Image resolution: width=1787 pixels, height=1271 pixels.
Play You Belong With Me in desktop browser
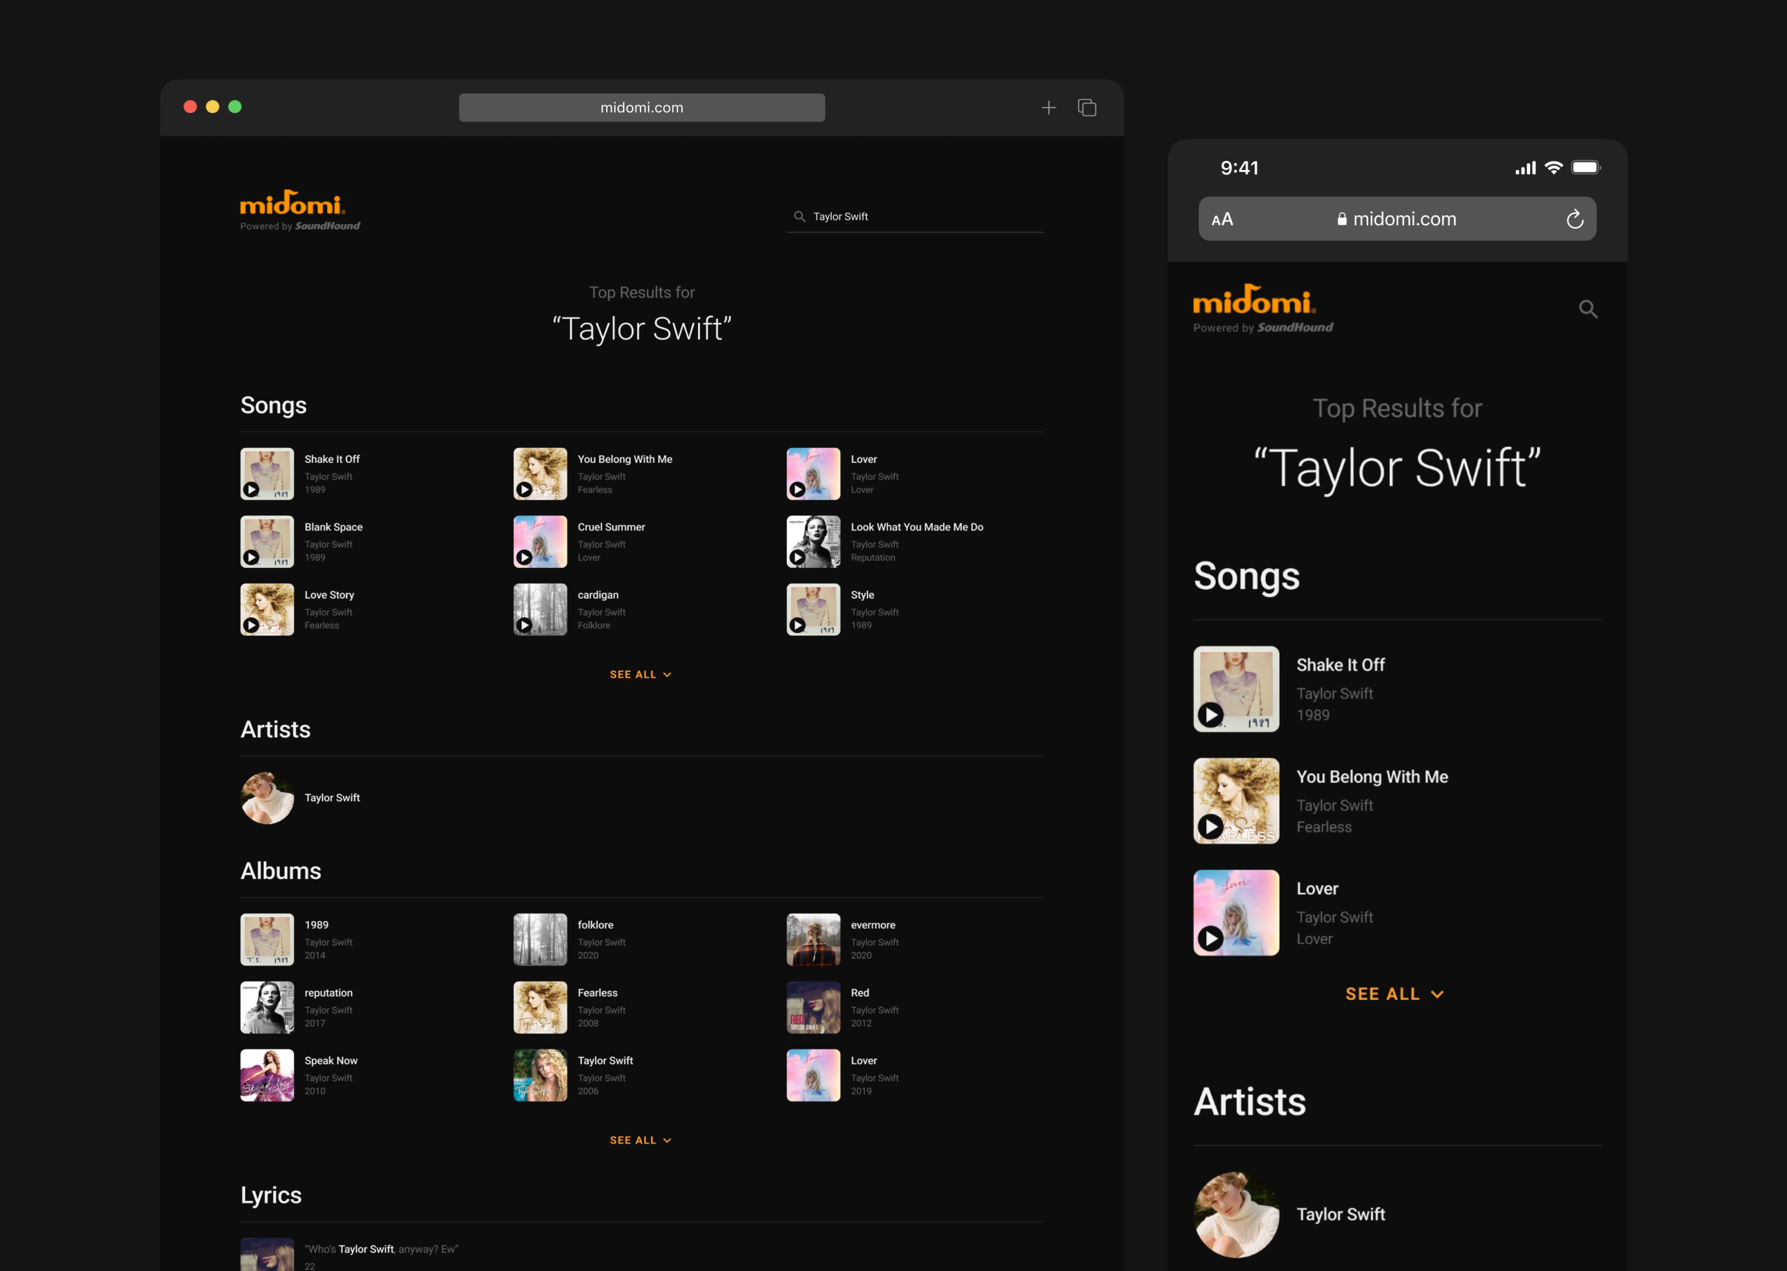[x=524, y=489]
